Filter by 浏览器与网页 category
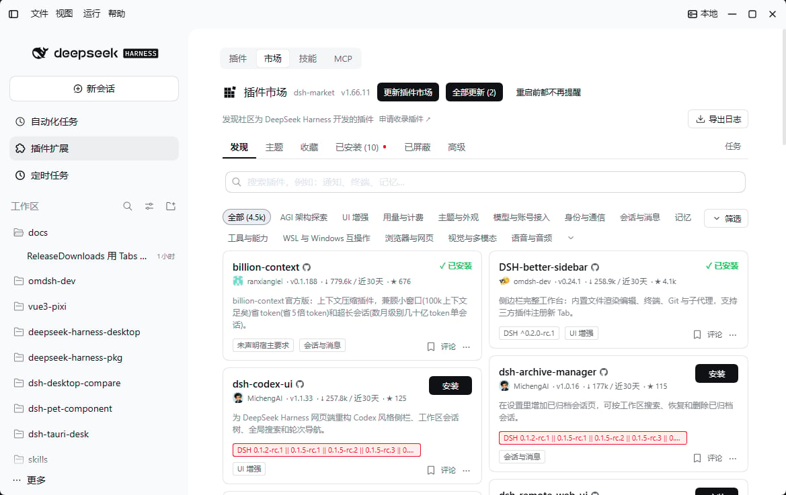 pos(409,238)
